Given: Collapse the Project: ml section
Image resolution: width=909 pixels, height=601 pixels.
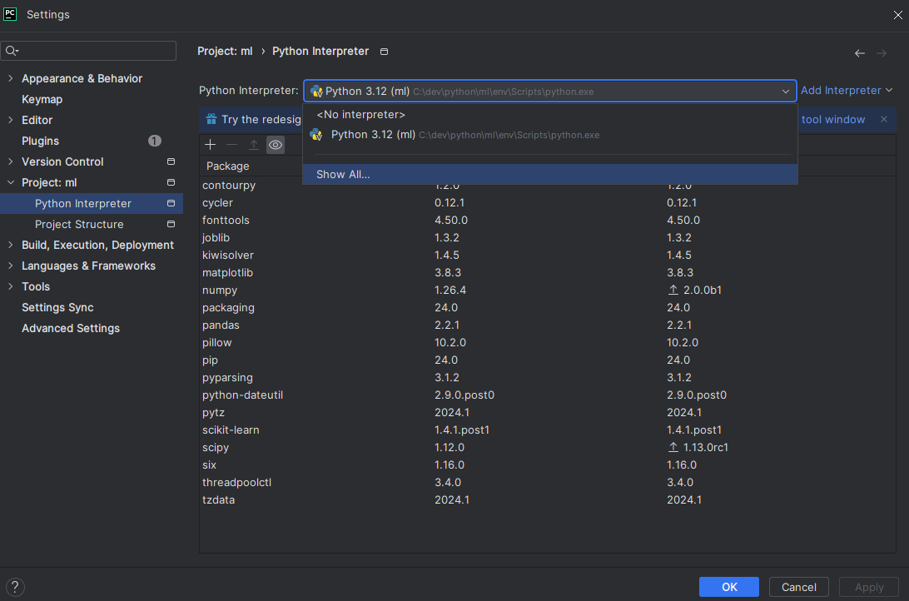Looking at the screenshot, I should 11,182.
